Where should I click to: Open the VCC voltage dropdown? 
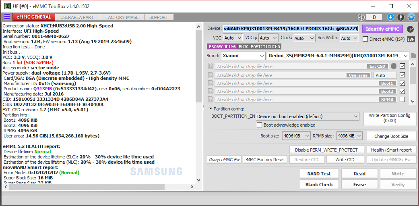pyautogui.click(x=233, y=38)
